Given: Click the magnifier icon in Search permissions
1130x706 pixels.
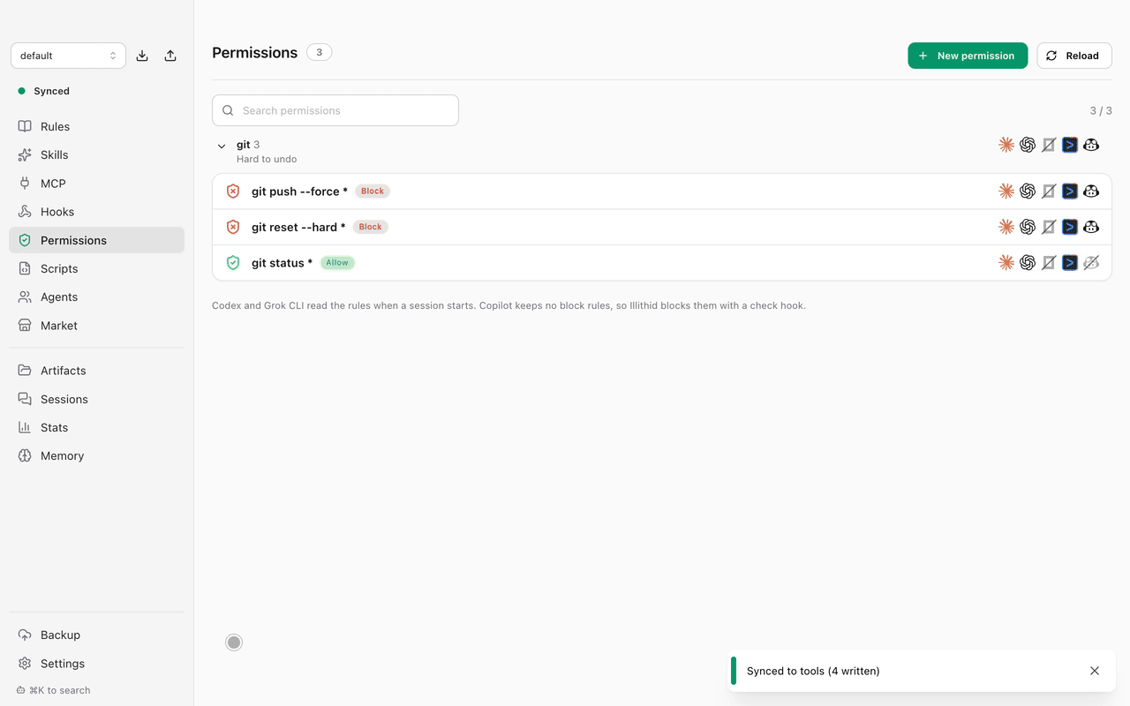Looking at the screenshot, I should coord(228,110).
